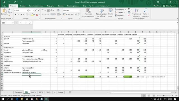Viewport: 179px width, 101px height.
Task: Click the increase indent icon
Action: [x=55, y=14]
